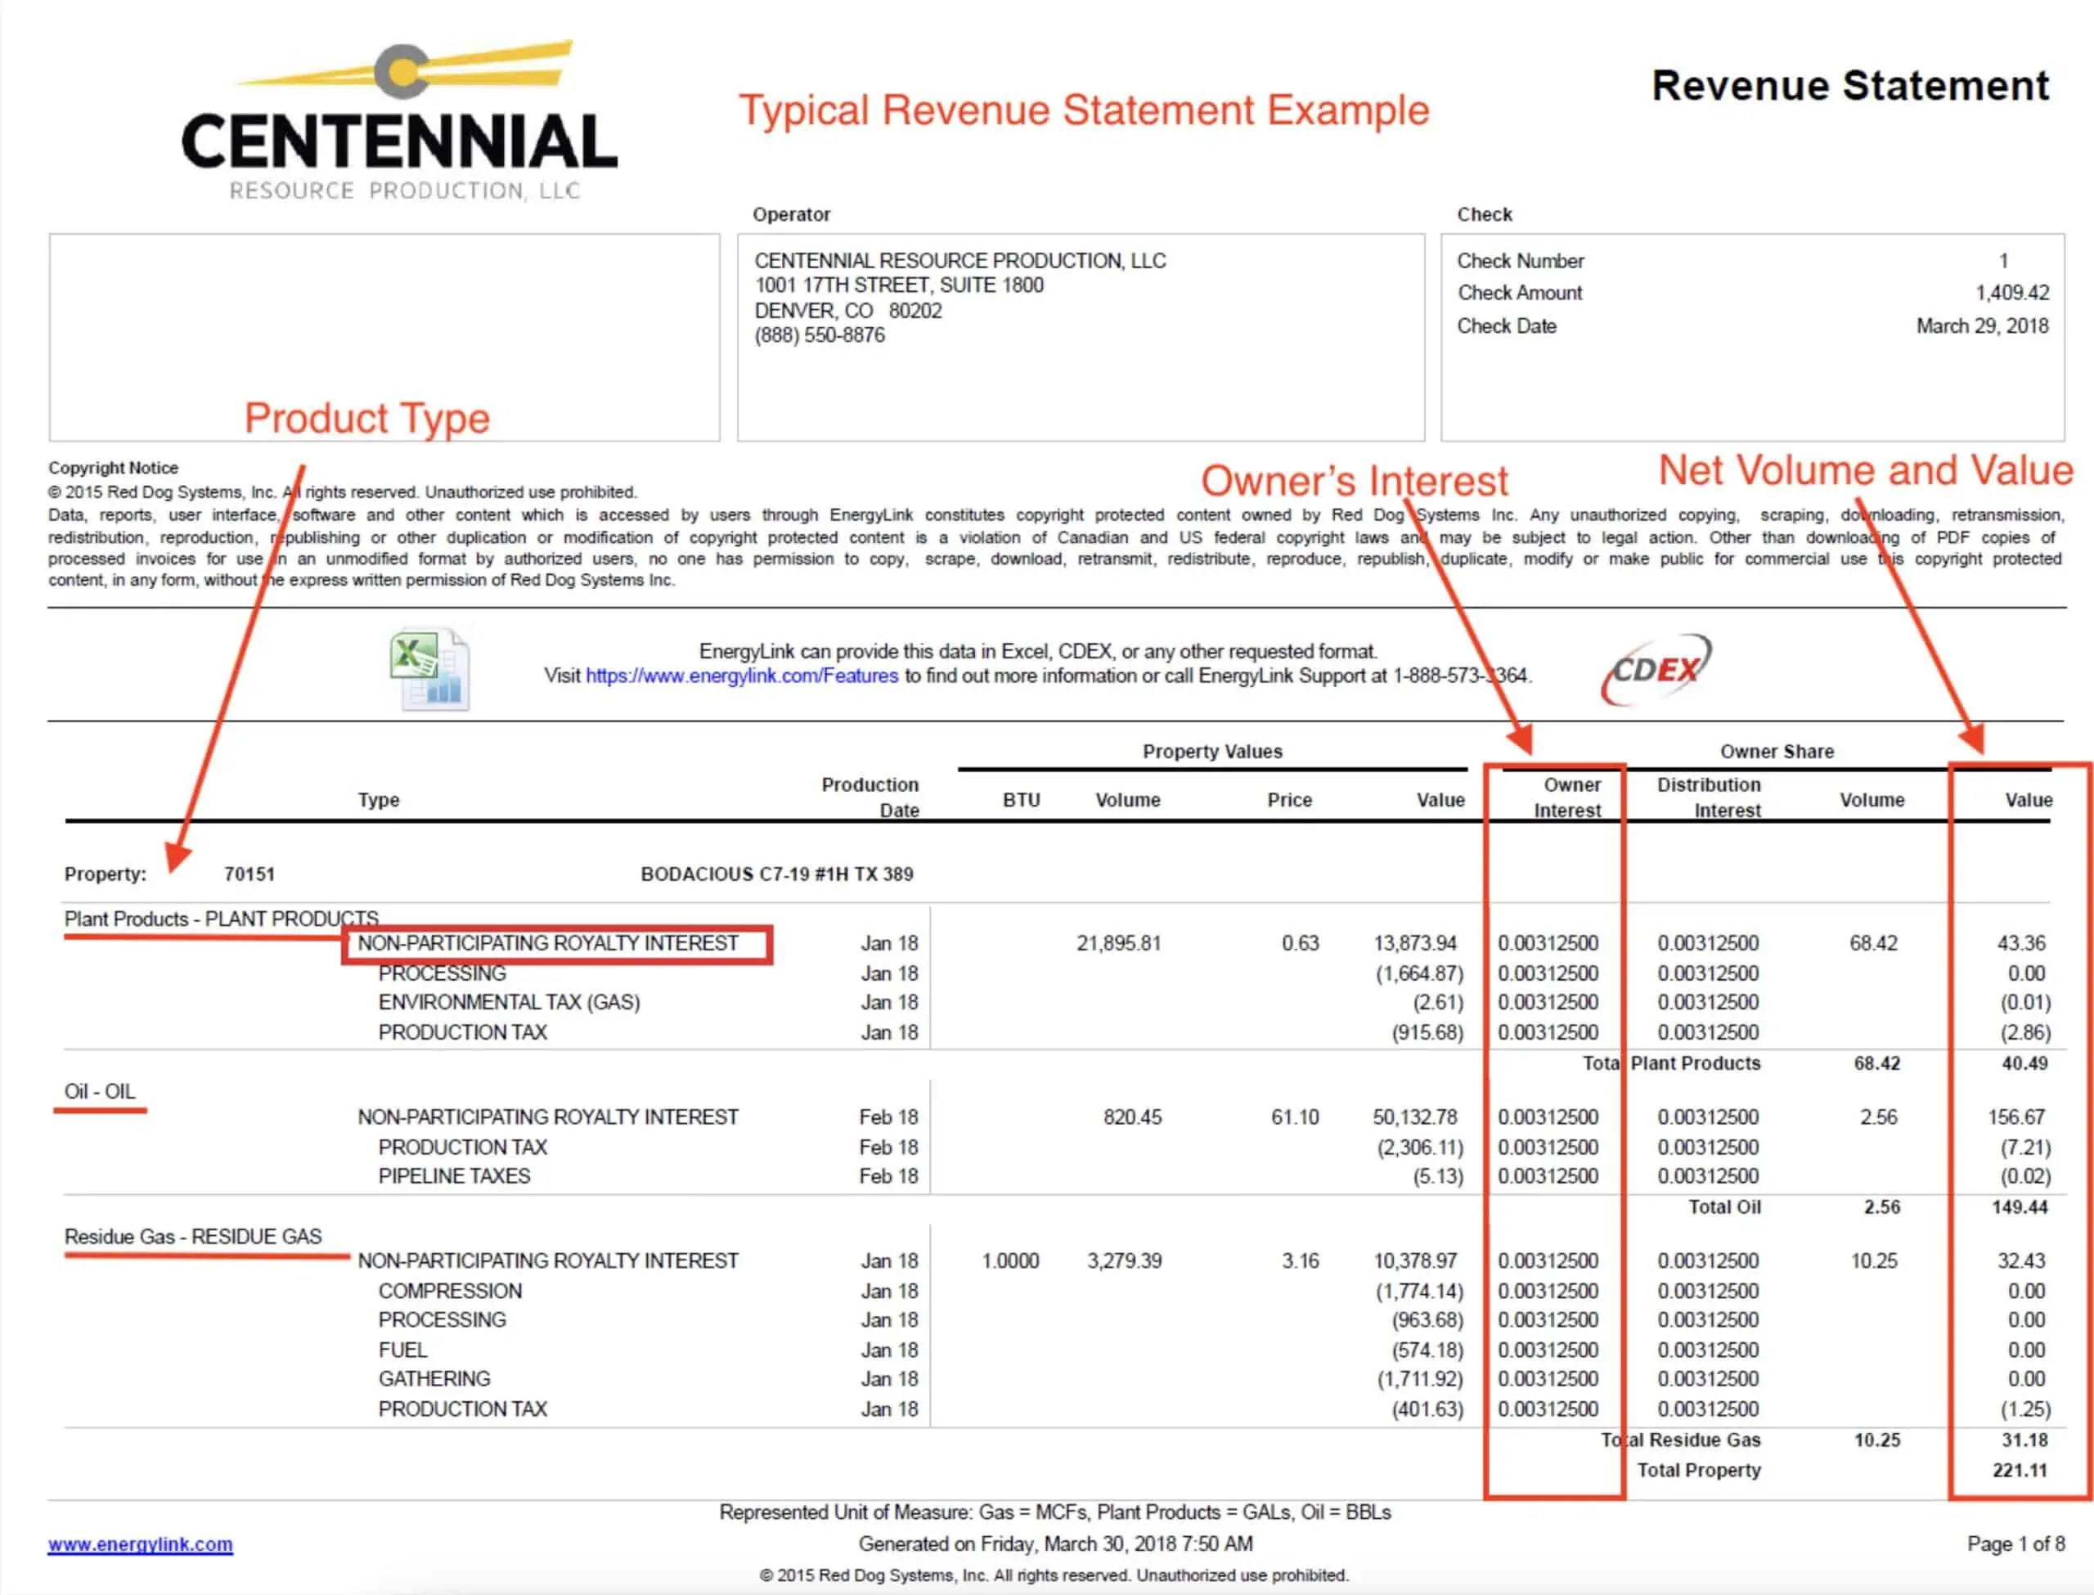Click the Generated on Friday, March 30 line

point(1054,1543)
